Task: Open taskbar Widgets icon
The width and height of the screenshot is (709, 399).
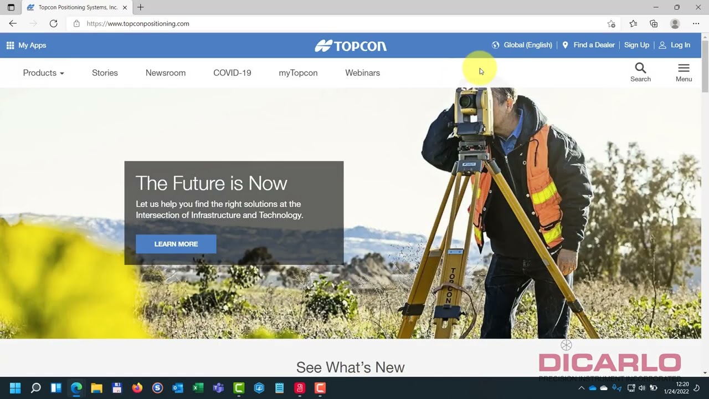Action: point(56,388)
